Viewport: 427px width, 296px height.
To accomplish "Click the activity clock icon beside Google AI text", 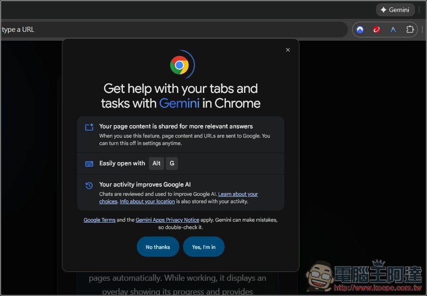I will (89, 185).
